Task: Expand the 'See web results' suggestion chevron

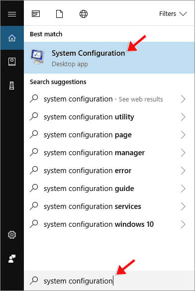Action: coord(183,99)
